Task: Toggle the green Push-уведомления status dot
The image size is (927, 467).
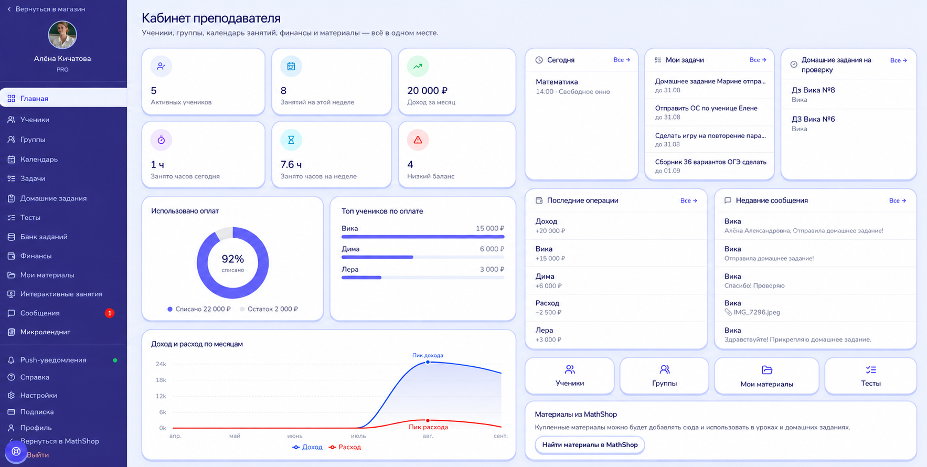Action: tap(115, 360)
